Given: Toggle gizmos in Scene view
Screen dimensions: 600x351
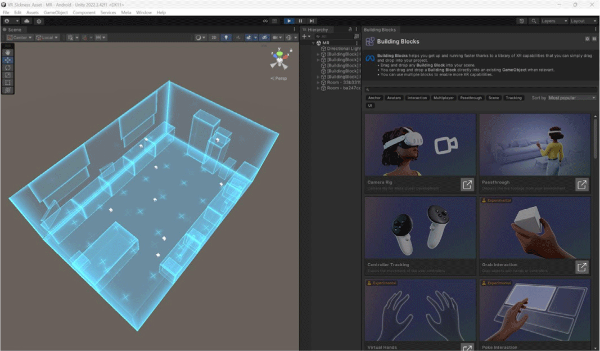Looking at the screenshot, I should coord(289,38).
